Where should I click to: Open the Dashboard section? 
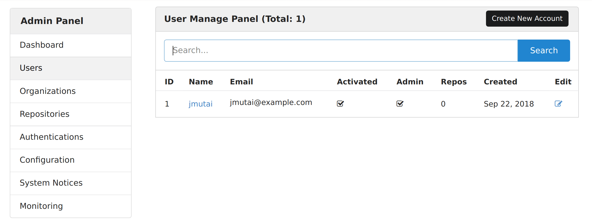[41, 45]
